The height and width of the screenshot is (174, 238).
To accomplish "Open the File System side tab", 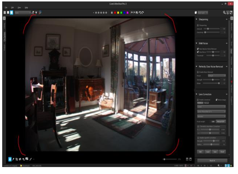I will pyautogui.click(x=4, y=37).
